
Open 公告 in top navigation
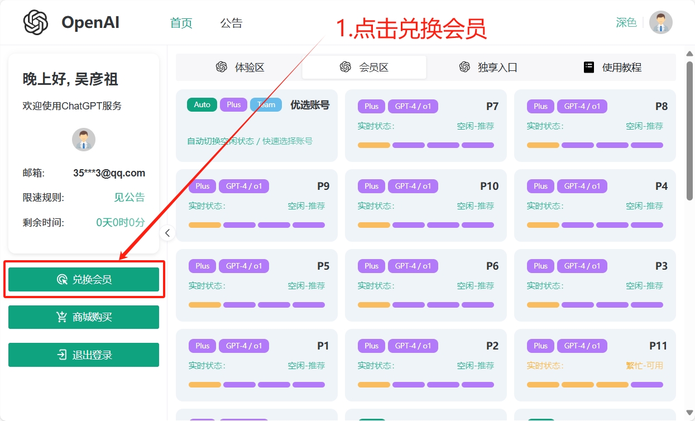(x=232, y=23)
